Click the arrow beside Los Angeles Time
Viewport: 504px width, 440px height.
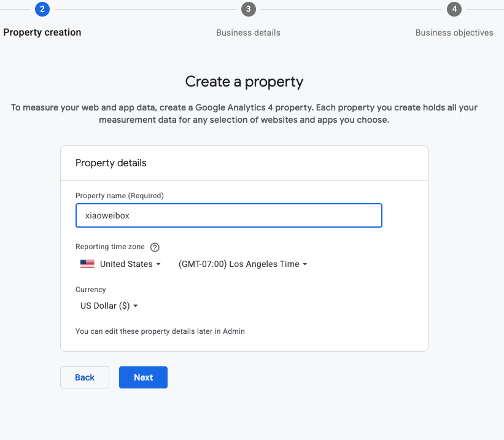coord(305,264)
